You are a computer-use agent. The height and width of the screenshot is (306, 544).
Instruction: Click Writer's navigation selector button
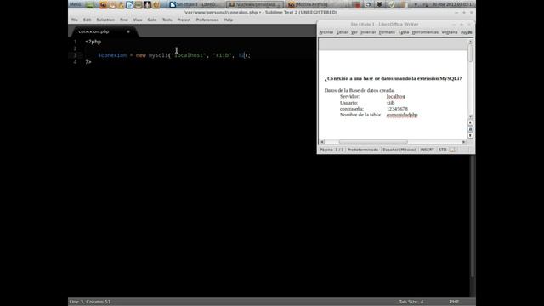[470, 129]
